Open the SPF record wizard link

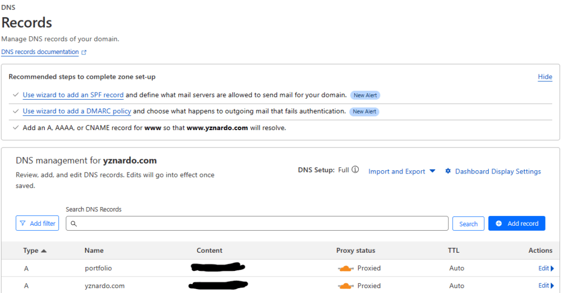point(73,95)
